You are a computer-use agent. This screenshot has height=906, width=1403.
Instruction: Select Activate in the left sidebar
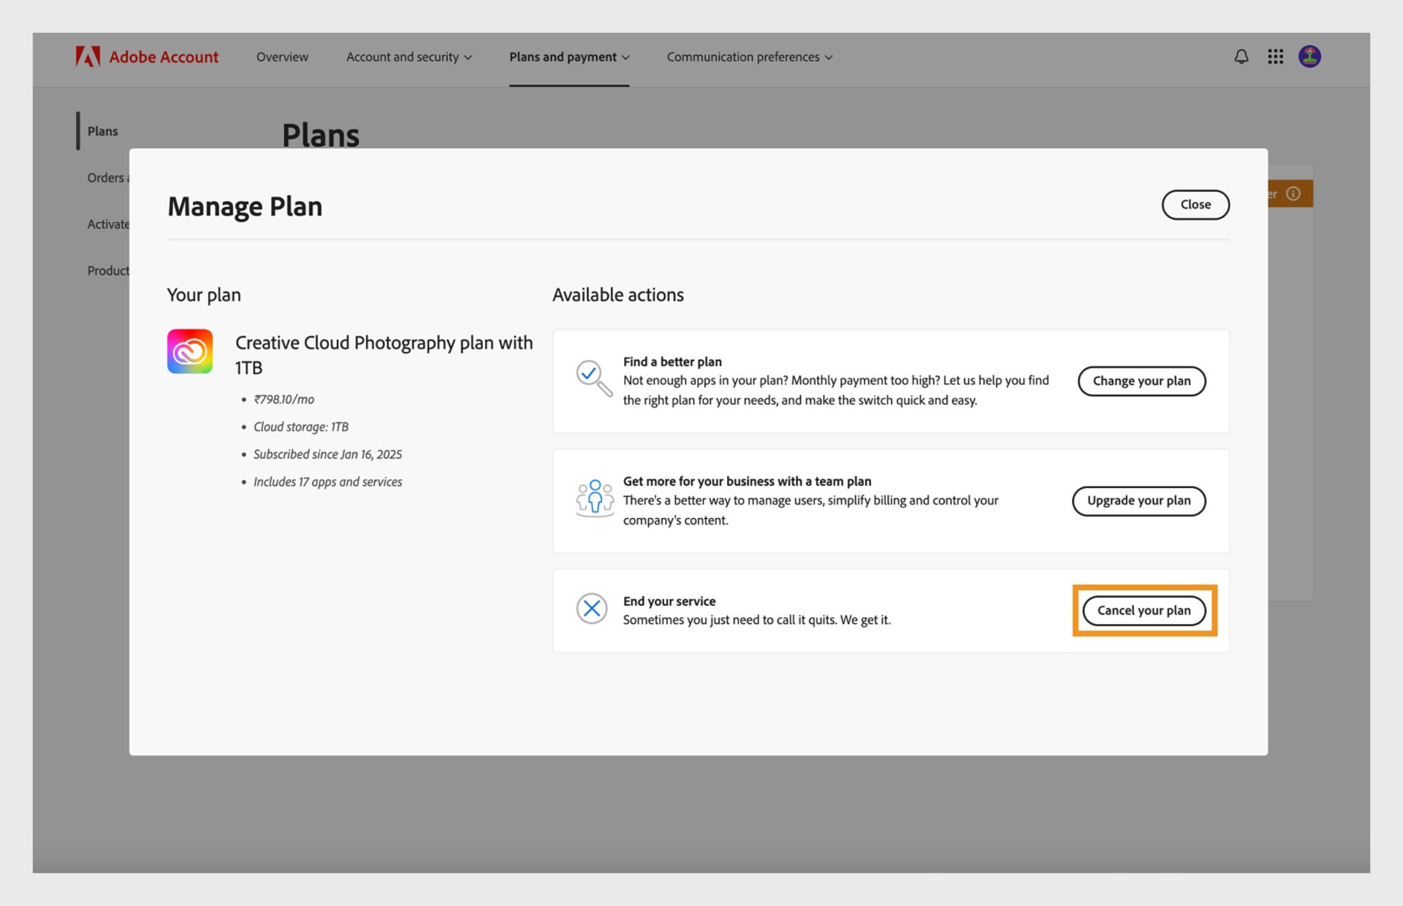tap(108, 224)
